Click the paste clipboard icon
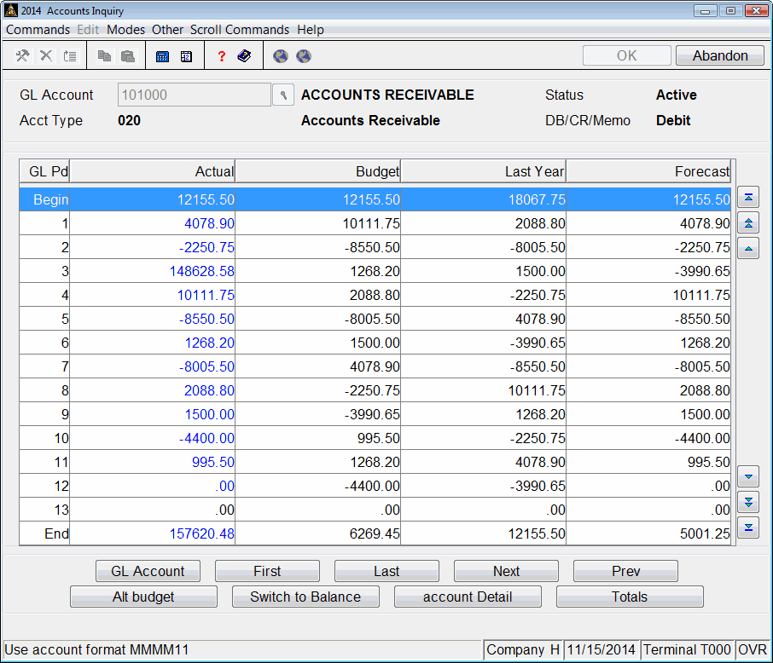 pyautogui.click(x=128, y=55)
